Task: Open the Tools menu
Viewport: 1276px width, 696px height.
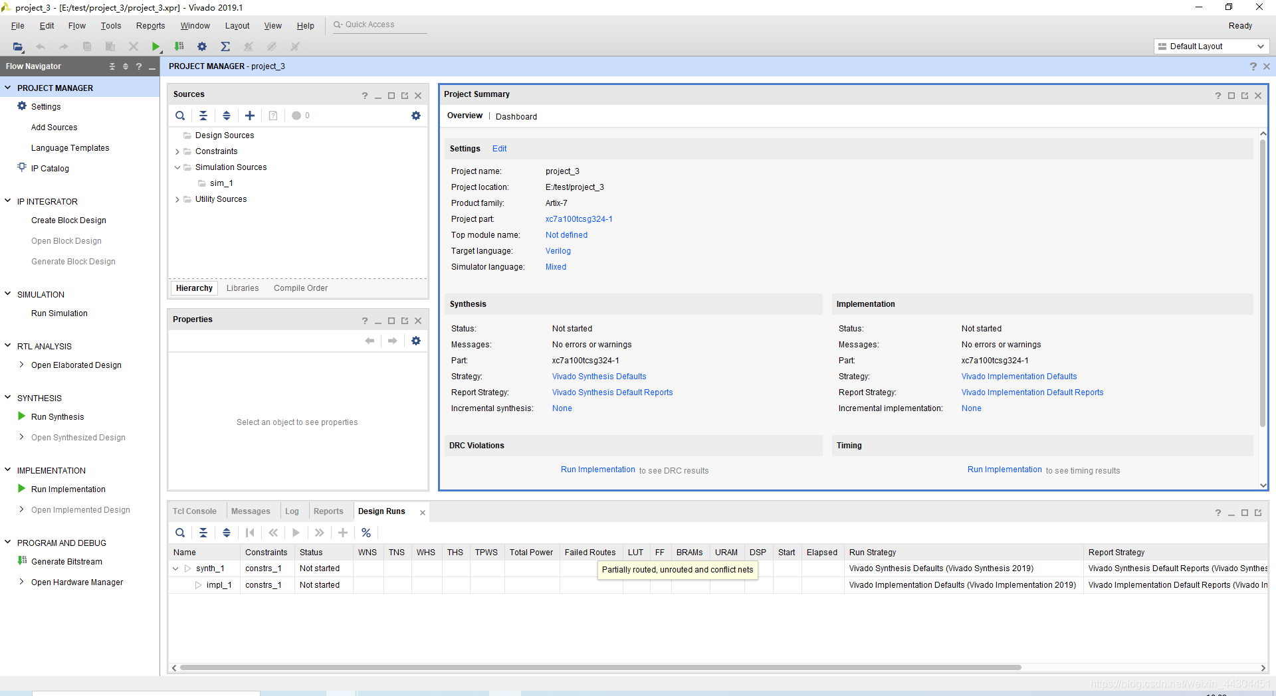Action: tap(111, 26)
